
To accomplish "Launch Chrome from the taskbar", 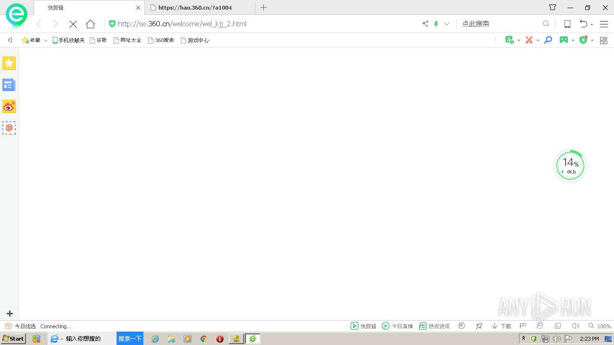I will [203, 339].
